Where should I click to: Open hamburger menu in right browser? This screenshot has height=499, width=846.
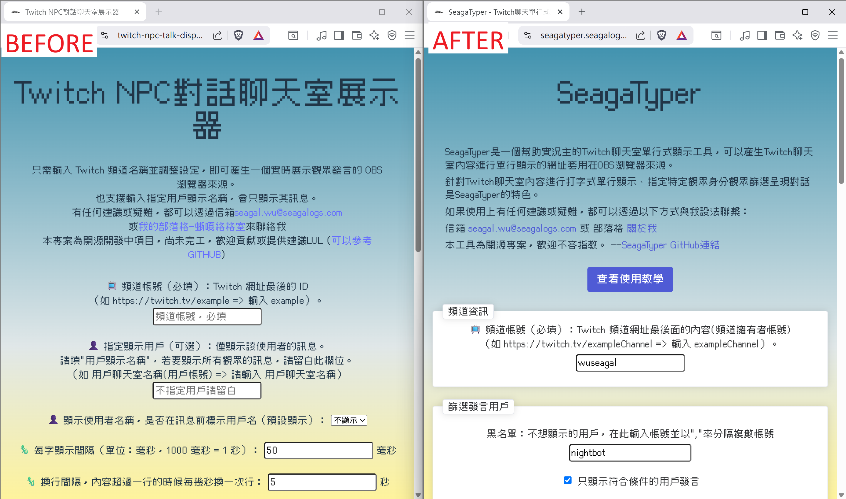[x=832, y=35]
